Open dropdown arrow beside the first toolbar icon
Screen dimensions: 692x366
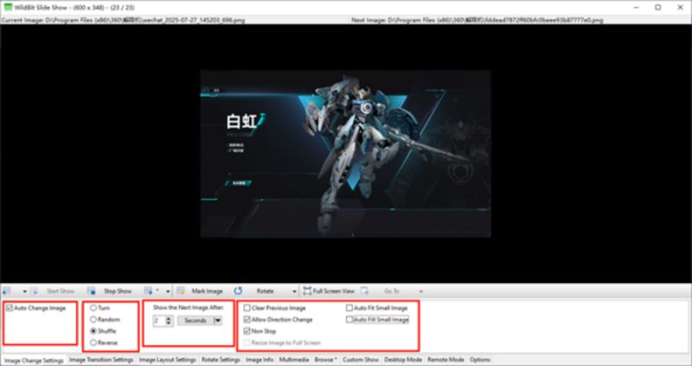point(25,292)
